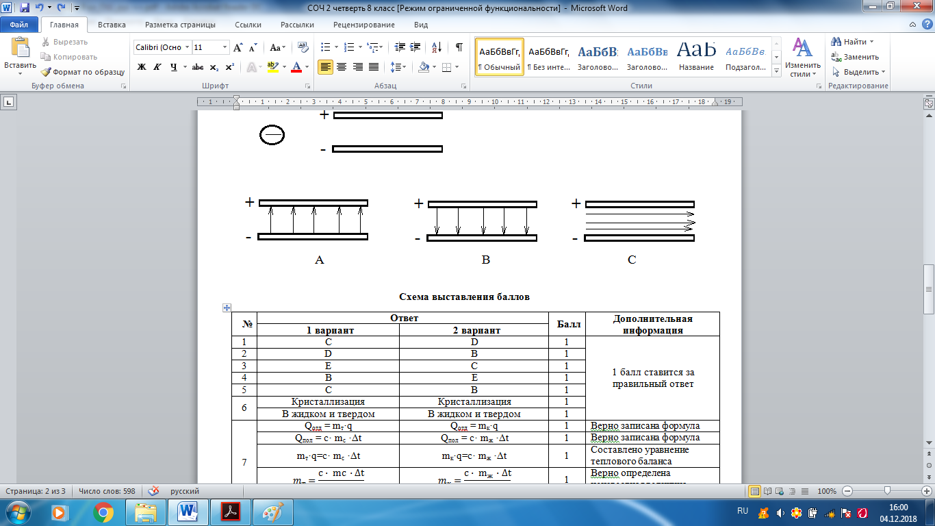Open Paint from taskbar
This screenshot has height=526, width=935.
point(274,512)
